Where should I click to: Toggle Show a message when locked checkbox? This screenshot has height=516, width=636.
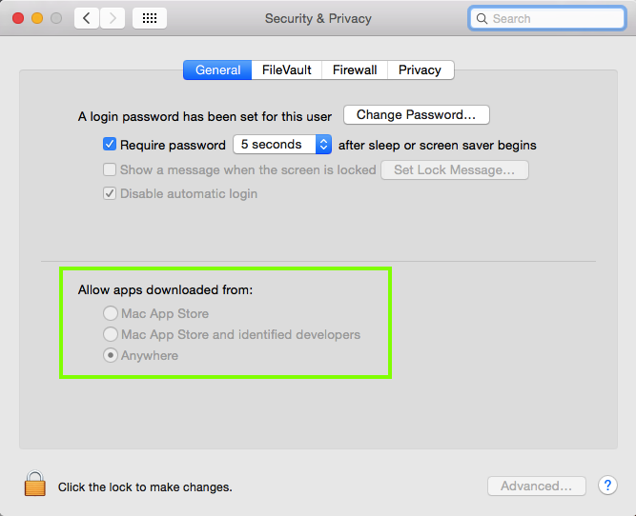[110, 169]
